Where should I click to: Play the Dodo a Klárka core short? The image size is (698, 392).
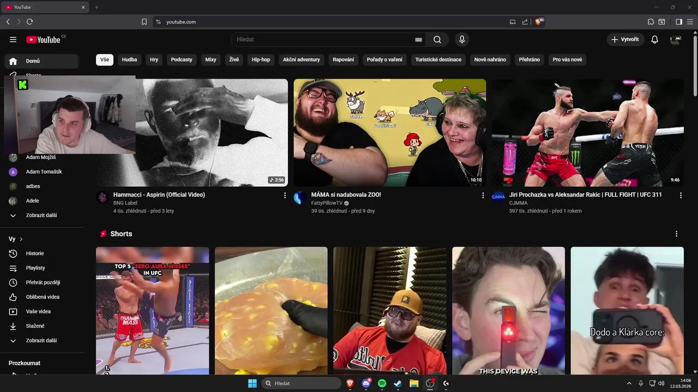pos(627,311)
